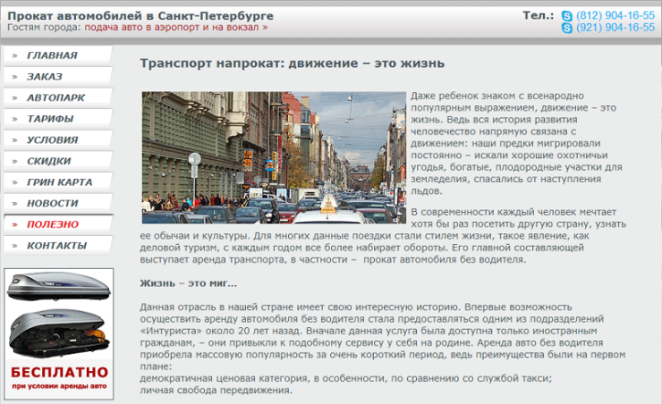Viewport: 662px width, 404px height.
Task: Select ТАРИФЫ in the sidebar menu
Action: 58,119
